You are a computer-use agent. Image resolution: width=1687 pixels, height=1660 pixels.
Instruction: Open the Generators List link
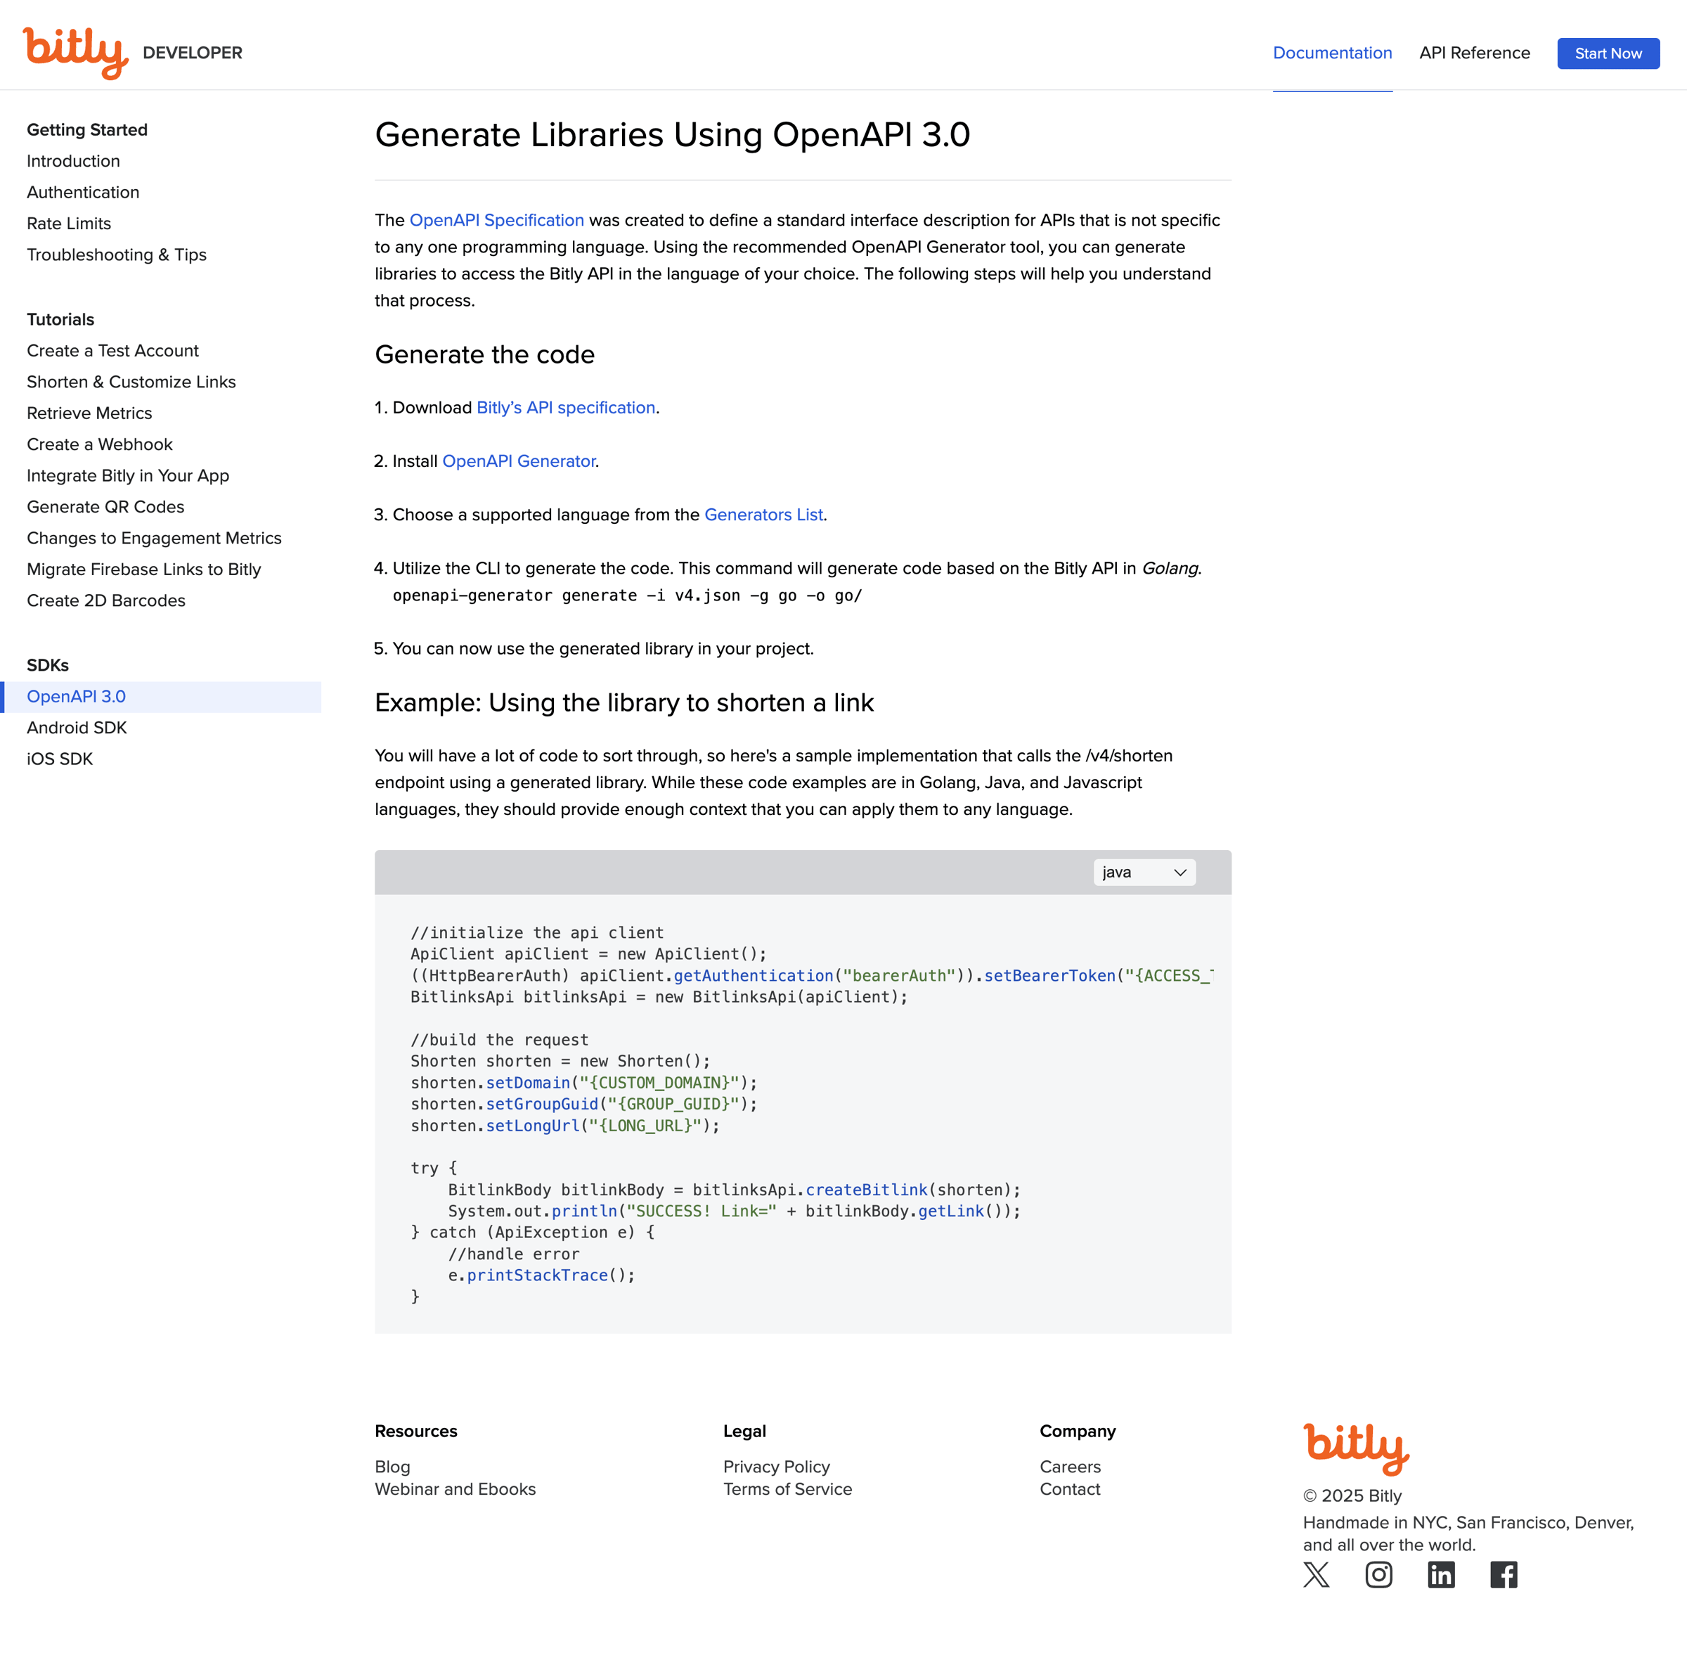coord(764,515)
